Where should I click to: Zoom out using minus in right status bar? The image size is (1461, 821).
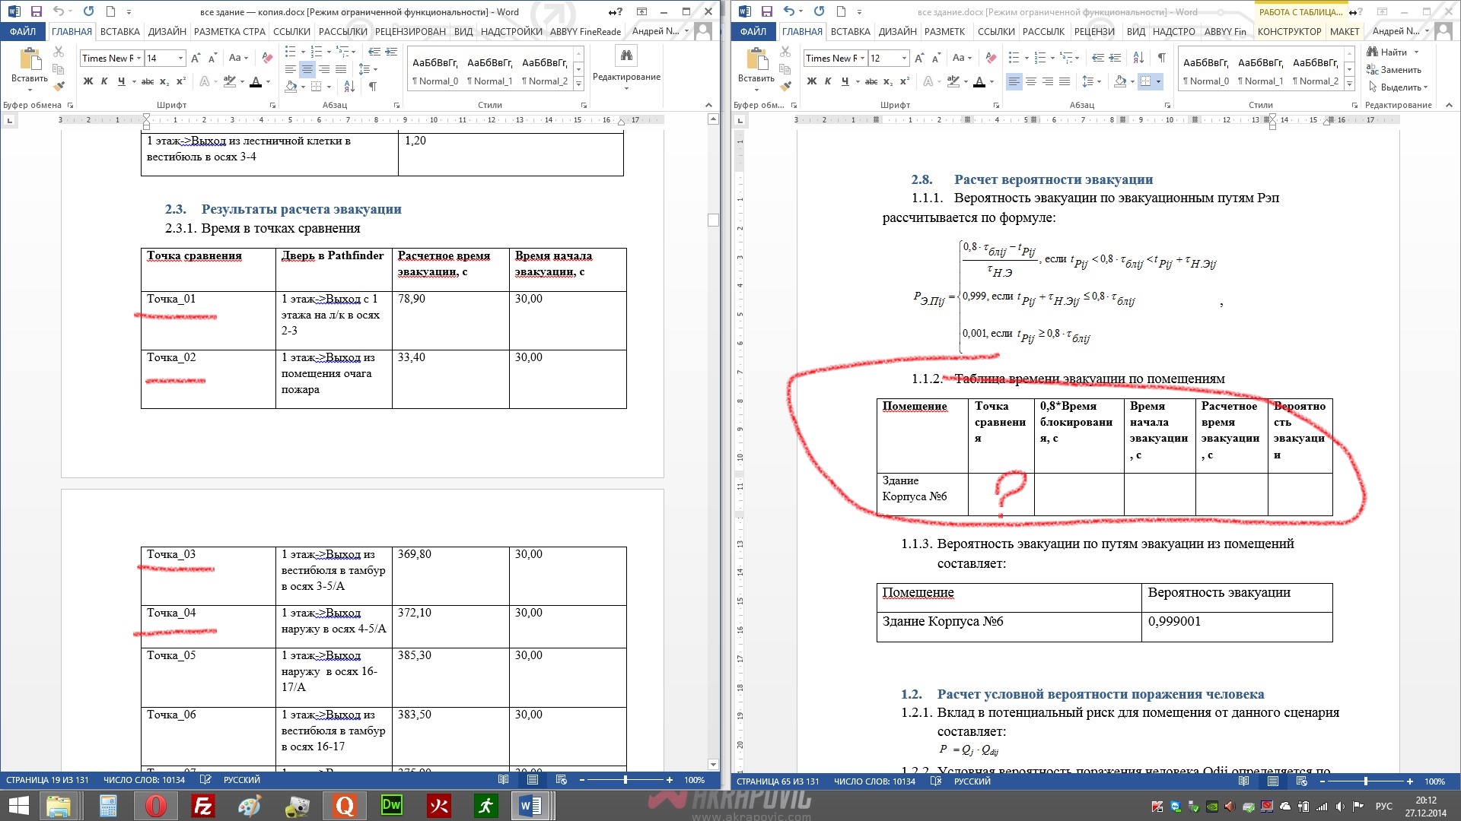coord(1322,781)
